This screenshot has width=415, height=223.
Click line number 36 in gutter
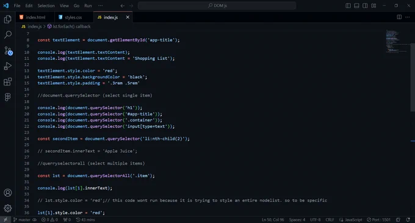(x=26, y=213)
